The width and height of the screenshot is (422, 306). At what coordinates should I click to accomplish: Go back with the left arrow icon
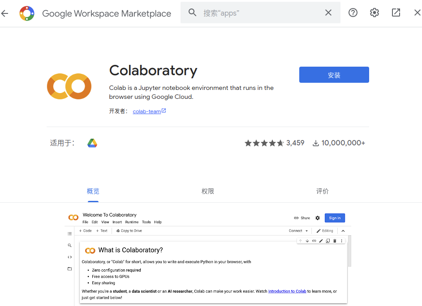[x=4, y=13]
